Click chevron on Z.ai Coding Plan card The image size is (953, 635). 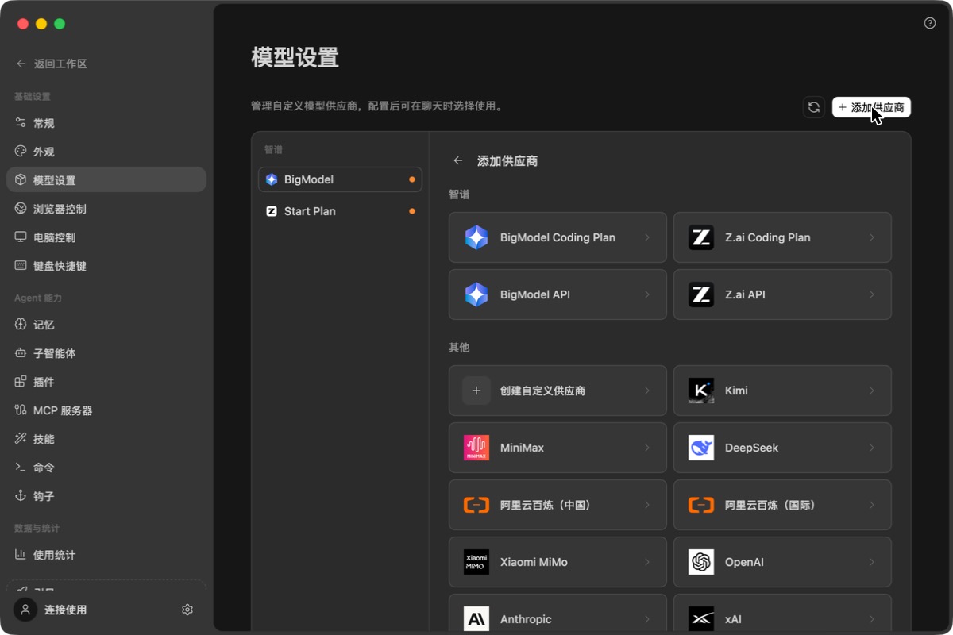click(x=872, y=237)
